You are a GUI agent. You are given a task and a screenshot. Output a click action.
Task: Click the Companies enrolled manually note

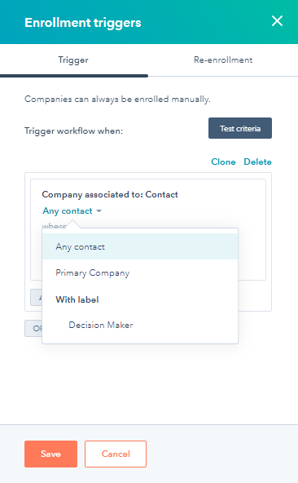[117, 100]
